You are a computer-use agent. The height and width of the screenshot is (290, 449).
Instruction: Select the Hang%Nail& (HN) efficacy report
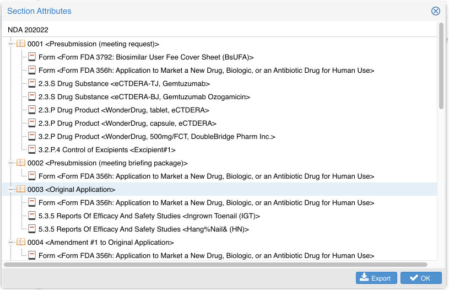tap(143, 229)
